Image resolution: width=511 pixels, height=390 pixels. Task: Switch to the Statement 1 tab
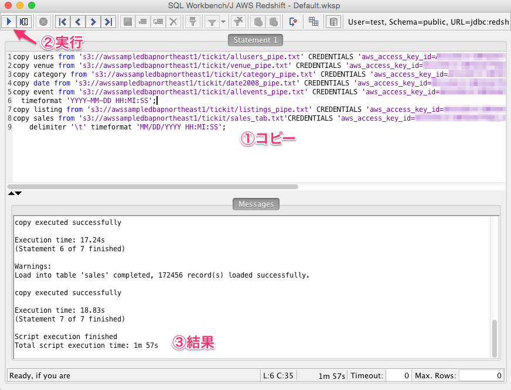[255, 40]
